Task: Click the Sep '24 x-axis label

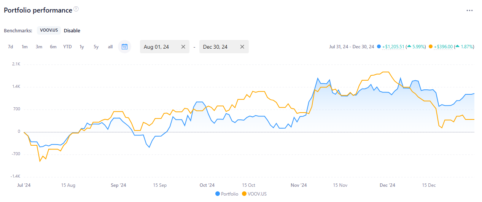Action: (x=118, y=185)
